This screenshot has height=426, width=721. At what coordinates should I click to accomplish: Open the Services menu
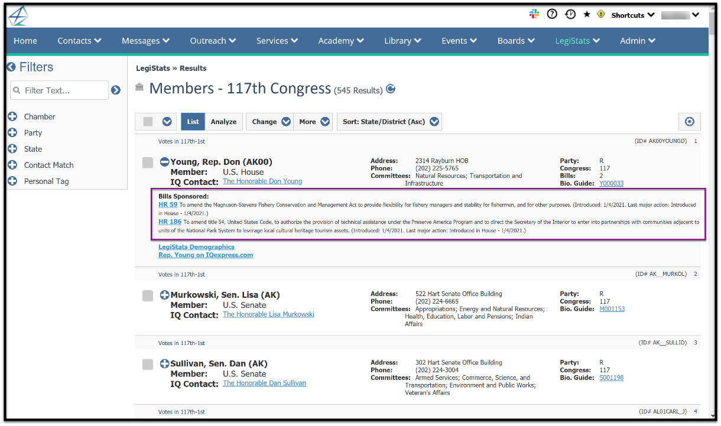(x=277, y=41)
